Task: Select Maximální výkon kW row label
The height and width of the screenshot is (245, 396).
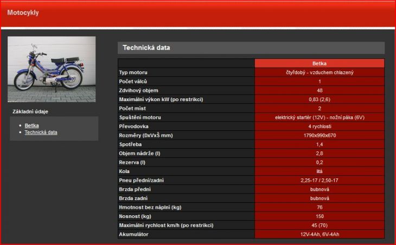Action: (x=161, y=100)
